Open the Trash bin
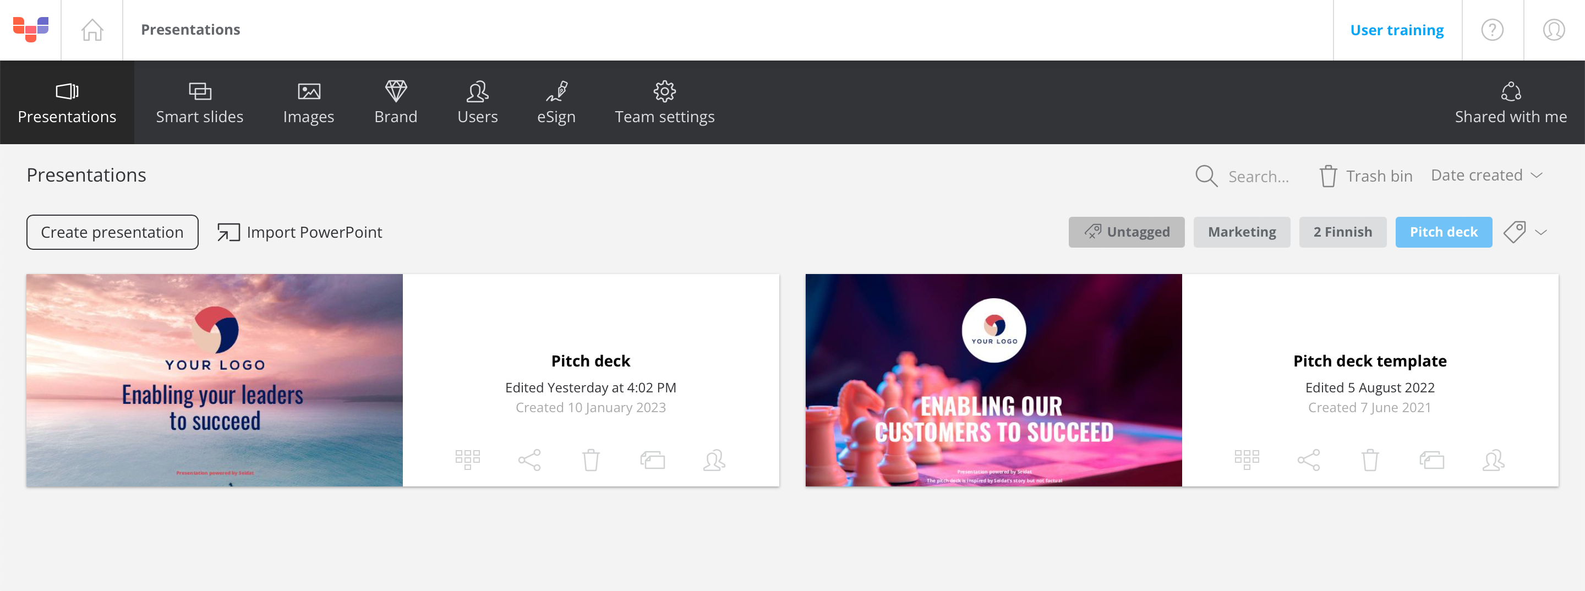This screenshot has width=1585, height=591. tap(1365, 176)
